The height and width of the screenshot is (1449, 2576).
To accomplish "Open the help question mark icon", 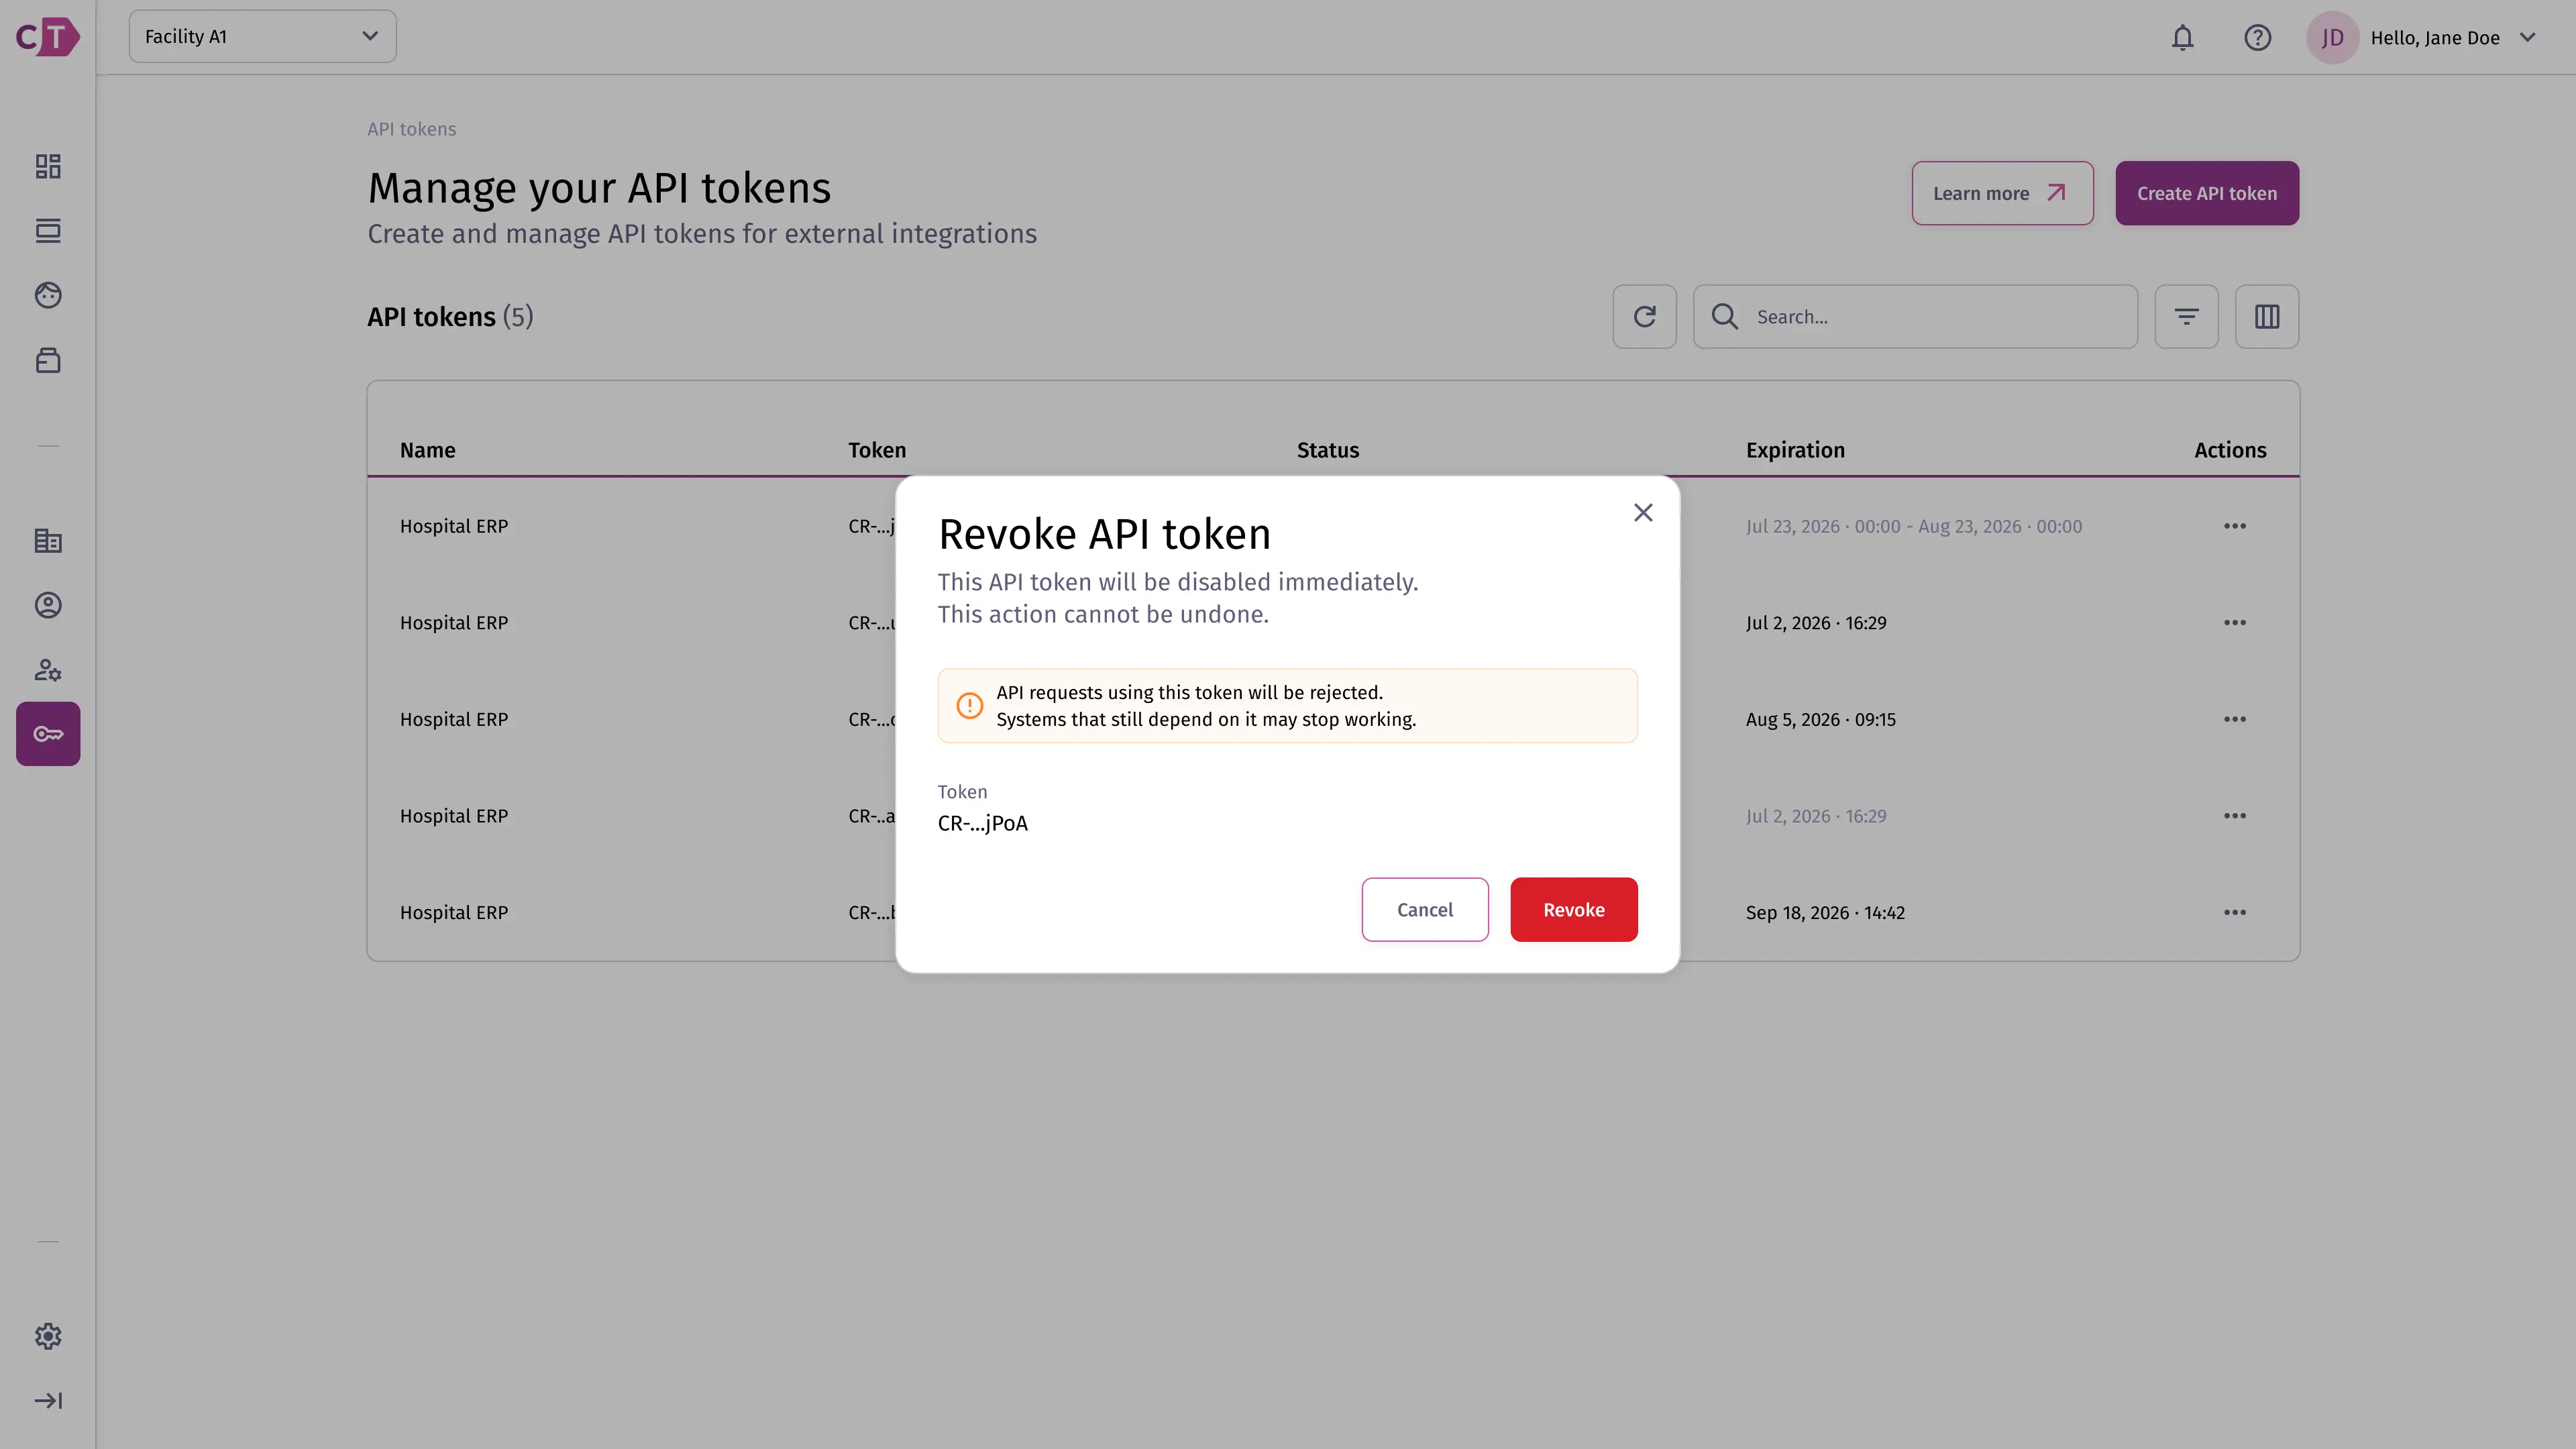I will pos(2257,38).
